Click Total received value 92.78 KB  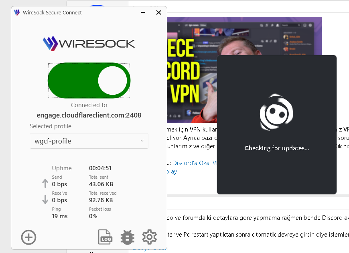pos(101,200)
